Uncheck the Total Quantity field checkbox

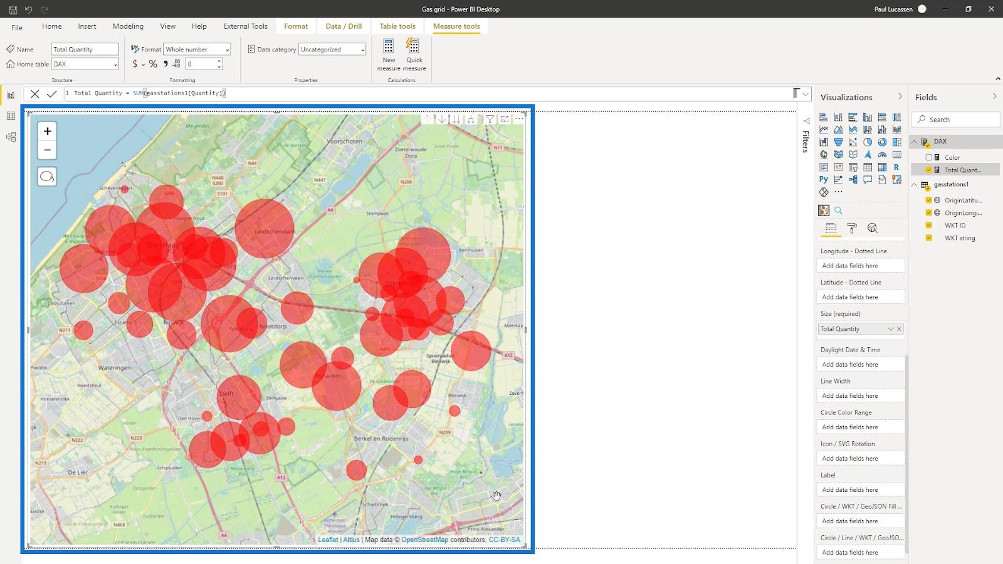(x=929, y=170)
